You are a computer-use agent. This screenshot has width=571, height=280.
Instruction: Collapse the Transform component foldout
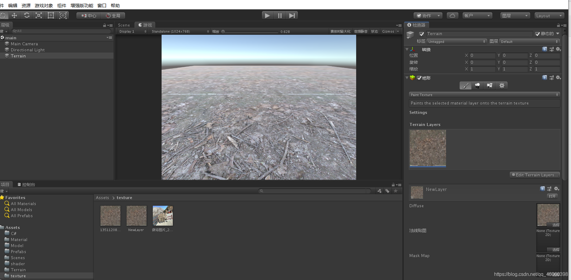coord(407,49)
